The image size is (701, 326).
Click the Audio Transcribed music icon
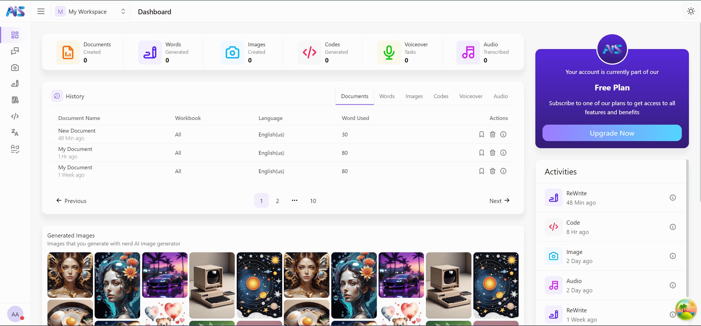(x=468, y=52)
